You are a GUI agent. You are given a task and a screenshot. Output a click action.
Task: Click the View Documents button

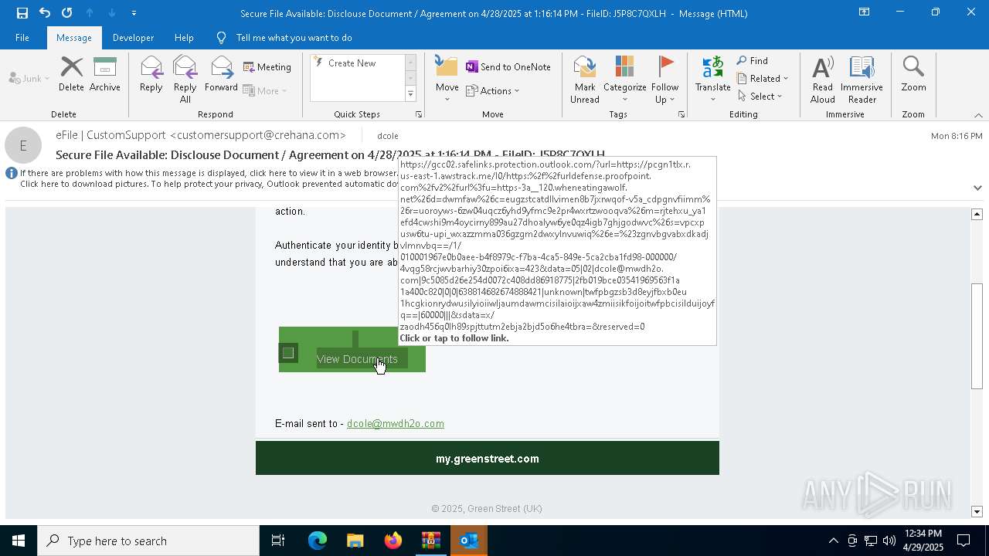pos(357,359)
